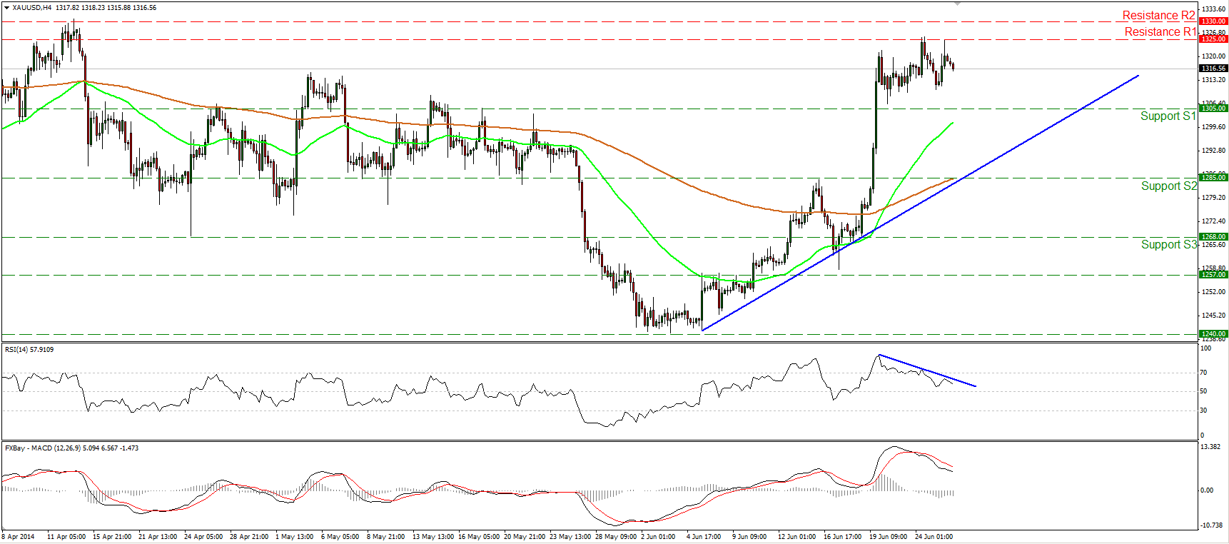Click the 28 May 09:00 time label

[616, 536]
